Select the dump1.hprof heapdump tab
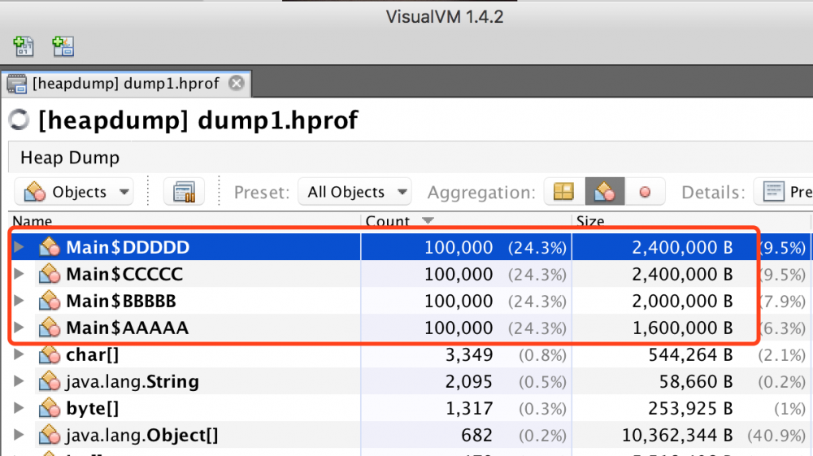Screen dimensions: 813x456 pos(126,84)
